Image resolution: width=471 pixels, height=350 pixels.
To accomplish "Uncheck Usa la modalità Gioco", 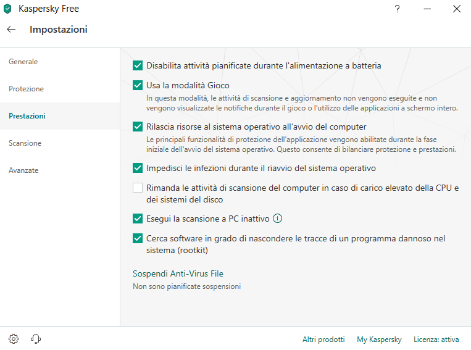I will point(138,85).
